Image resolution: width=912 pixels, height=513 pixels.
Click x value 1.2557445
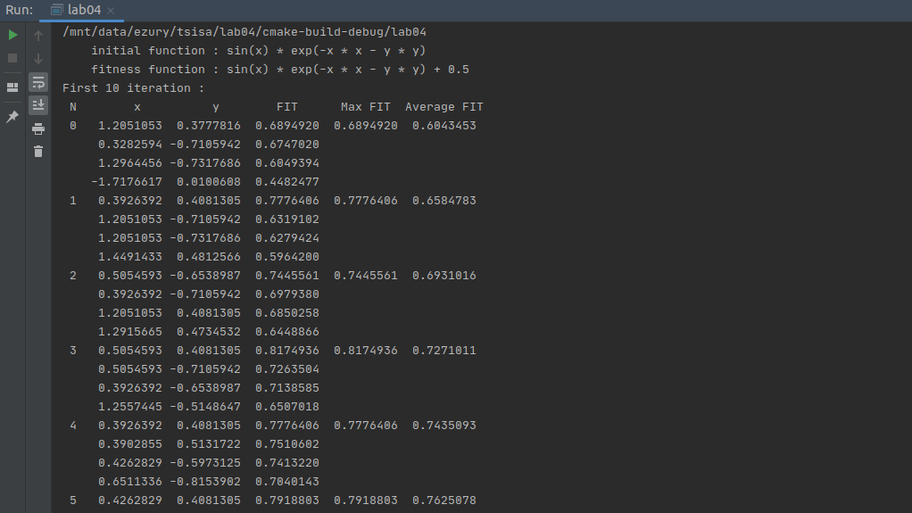point(129,407)
